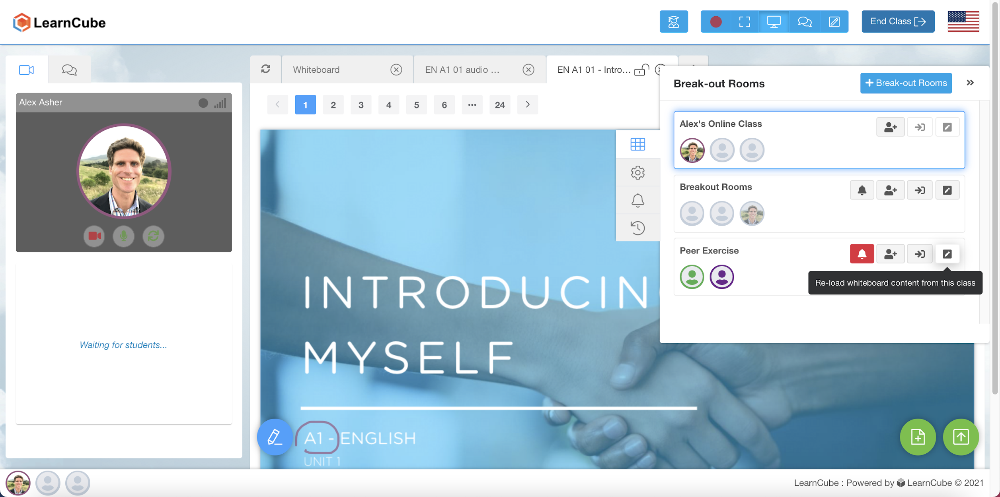Viewport: 1000px width, 497px height.
Task: Open the break-out rooms grid icon
Action: [x=637, y=144]
